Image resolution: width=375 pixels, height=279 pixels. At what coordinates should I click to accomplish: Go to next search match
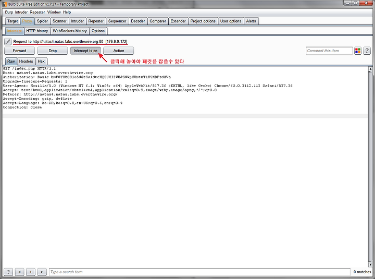(x=42, y=272)
